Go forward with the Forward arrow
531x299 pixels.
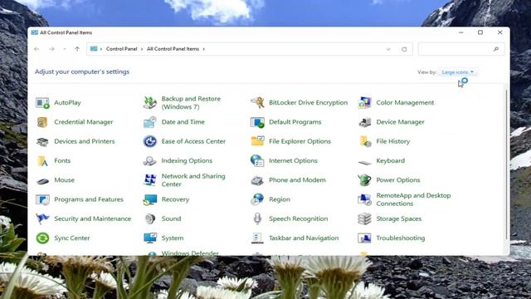(51, 49)
